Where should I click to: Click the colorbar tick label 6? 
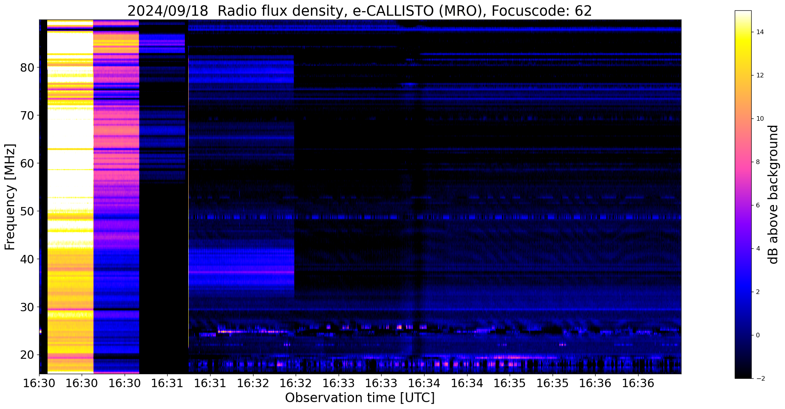pyautogui.click(x=757, y=205)
